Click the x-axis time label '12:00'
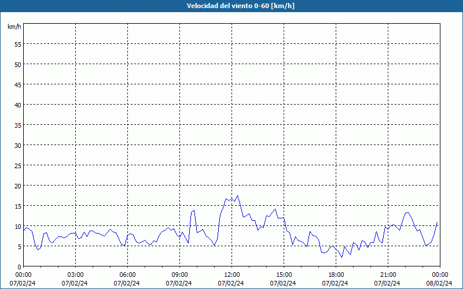The height and width of the screenshot is (289, 463). 232,275
